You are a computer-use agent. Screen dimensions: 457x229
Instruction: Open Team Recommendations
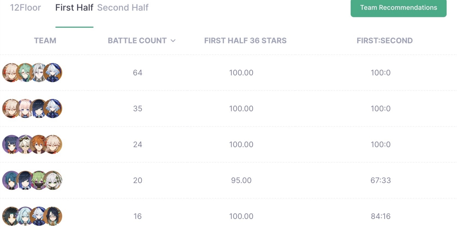pos(399,8)
